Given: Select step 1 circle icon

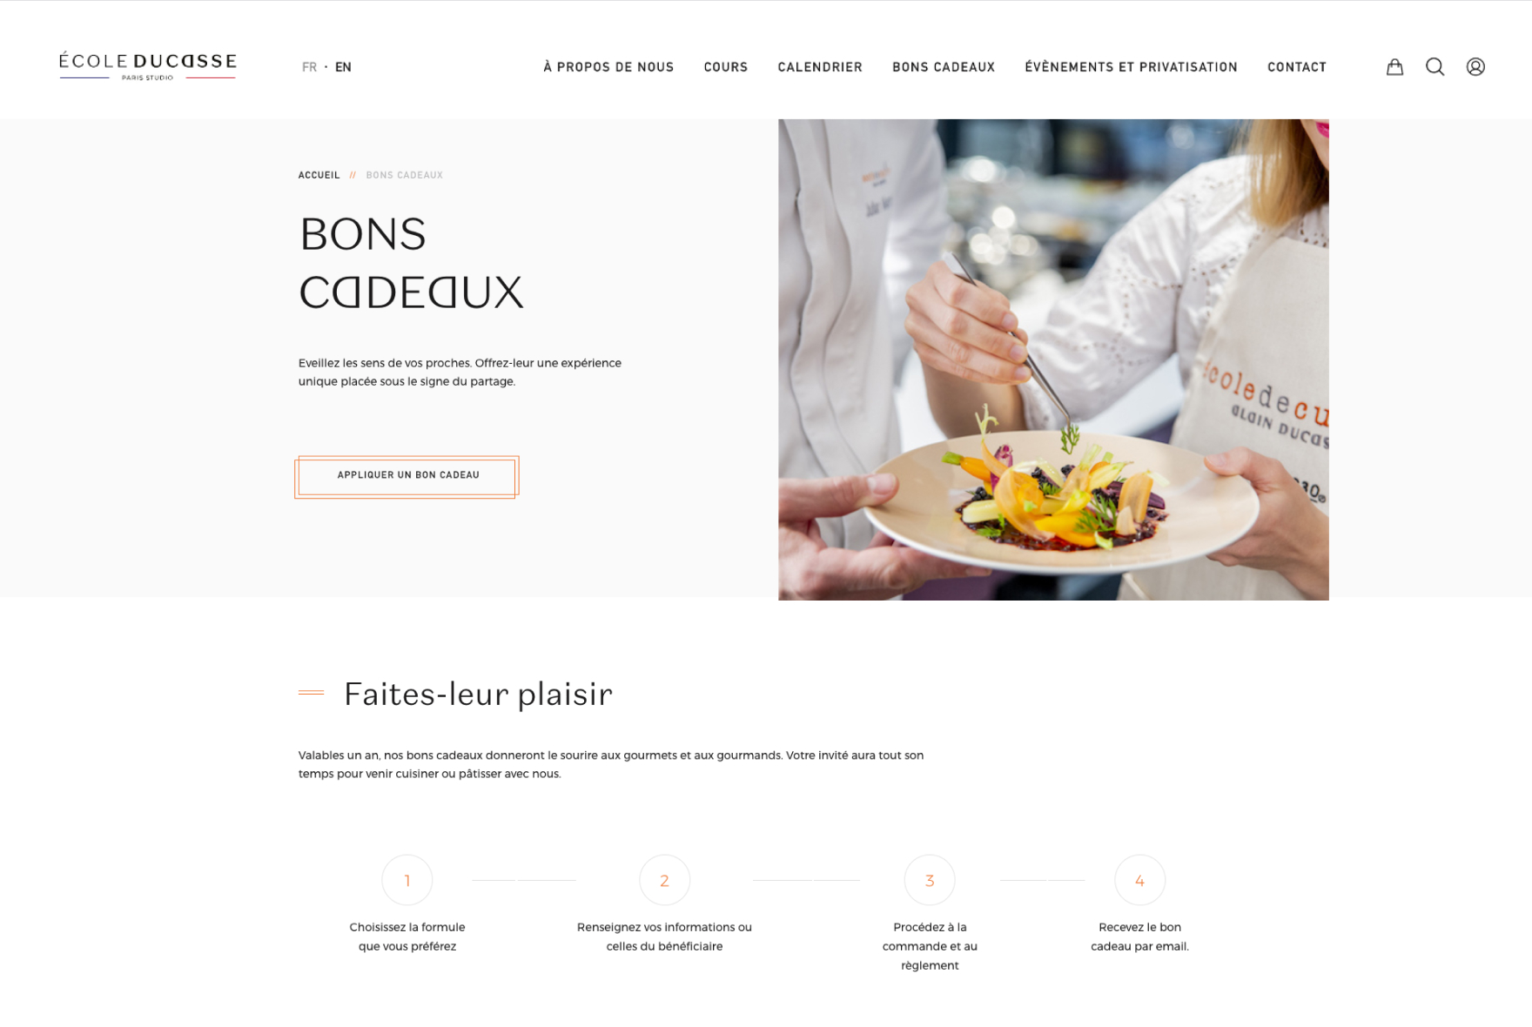Looking at the screenshot, I should [x=407, y=880].
